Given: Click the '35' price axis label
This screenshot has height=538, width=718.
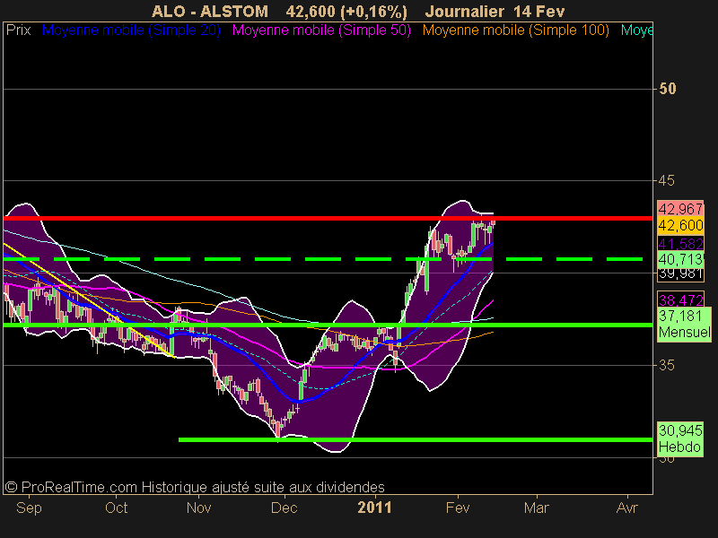Looking at the screenshot, I should pyautogui.click(x=666, y=365).
